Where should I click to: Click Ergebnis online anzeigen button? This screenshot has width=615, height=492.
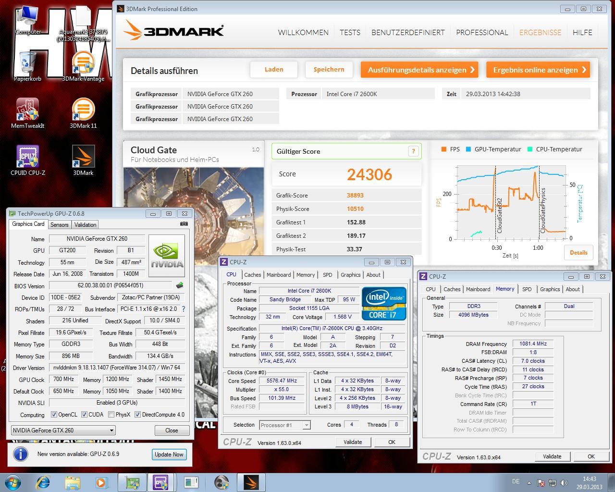point(539,70)
